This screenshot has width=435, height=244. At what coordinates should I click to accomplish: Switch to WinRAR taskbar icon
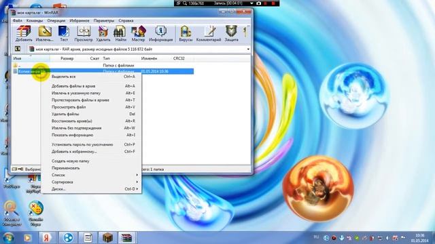coord(127,238)
